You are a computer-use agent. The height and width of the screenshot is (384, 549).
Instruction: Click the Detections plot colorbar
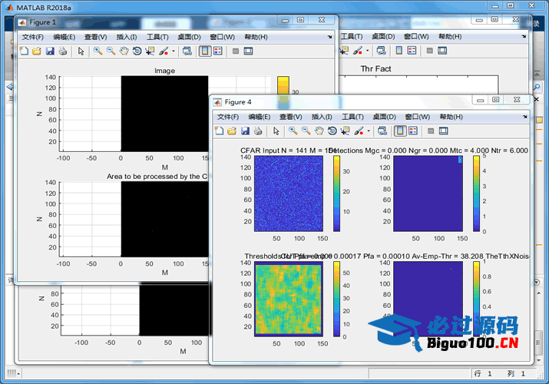click(476, 194)
